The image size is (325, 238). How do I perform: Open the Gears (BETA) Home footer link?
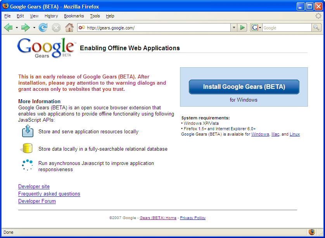158,218
